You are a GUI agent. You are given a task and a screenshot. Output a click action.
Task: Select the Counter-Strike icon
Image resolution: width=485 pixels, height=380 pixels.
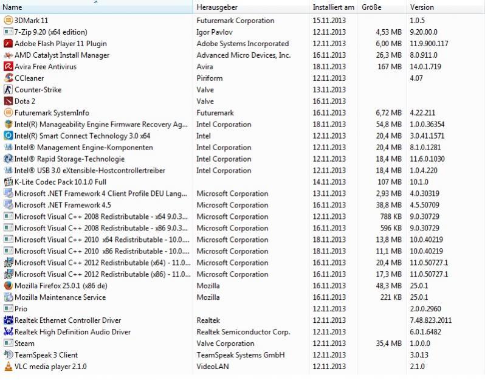9,89
